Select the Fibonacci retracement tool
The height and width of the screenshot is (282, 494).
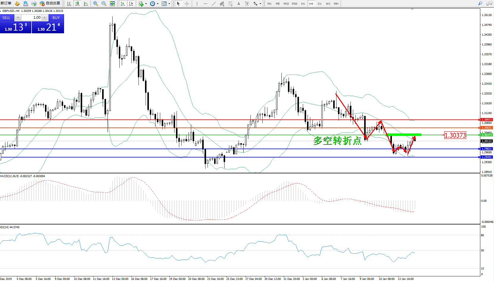pos(230,4)
